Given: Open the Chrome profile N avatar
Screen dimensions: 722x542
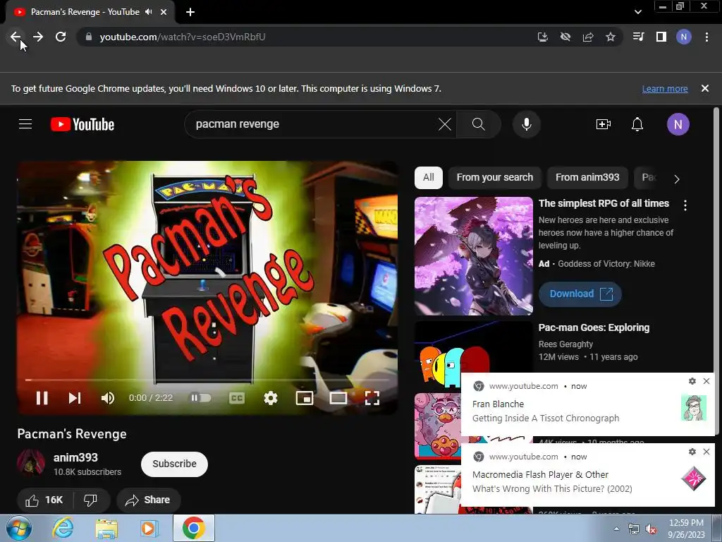Looking at the screenshot, I should (684, 37).
